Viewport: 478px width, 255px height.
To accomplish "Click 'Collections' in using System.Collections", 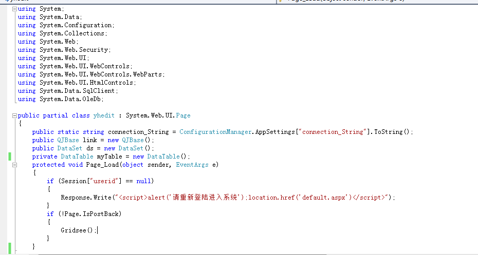I will pyautogui.click(x=84, y=33).
